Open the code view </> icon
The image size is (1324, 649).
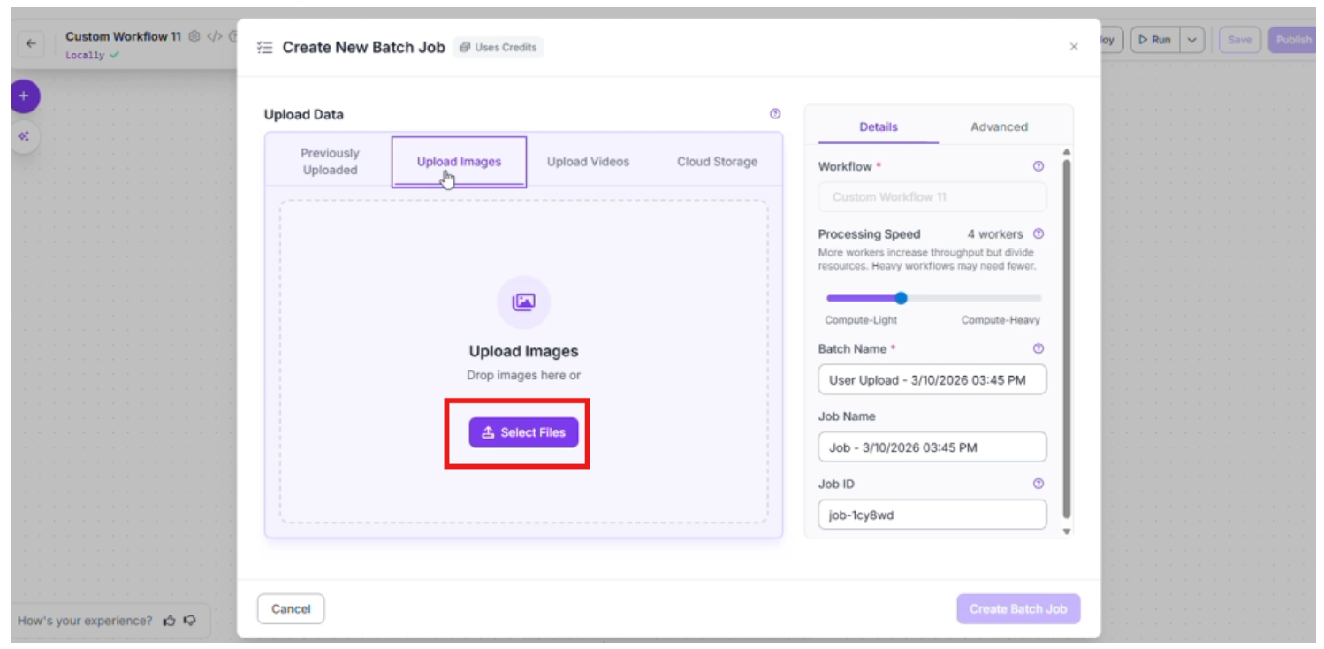215,37
